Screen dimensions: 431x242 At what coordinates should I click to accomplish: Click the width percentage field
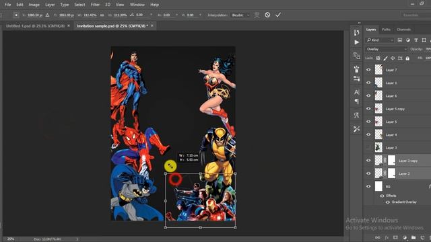click(x=90, y=15)
